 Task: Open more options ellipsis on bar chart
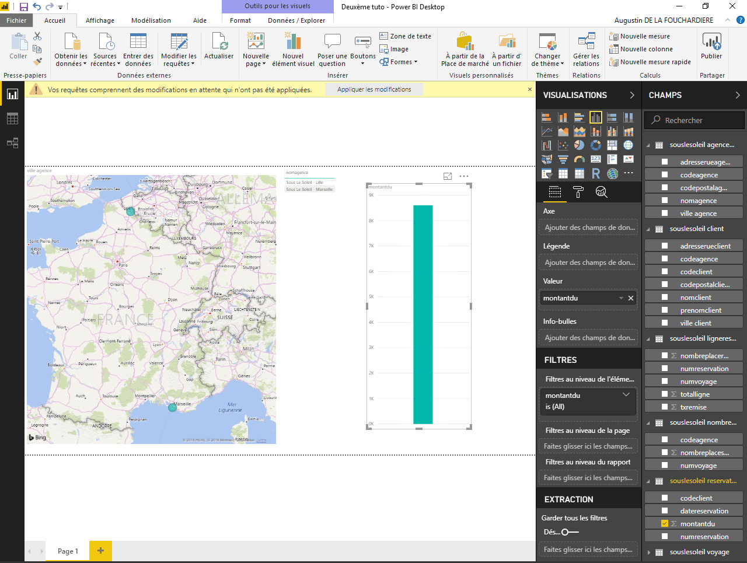pyautogui.click(x=464, y=176)
